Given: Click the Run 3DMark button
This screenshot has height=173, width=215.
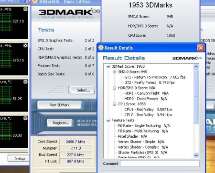Looking at the screenshot, I should (x=60, y=105).
